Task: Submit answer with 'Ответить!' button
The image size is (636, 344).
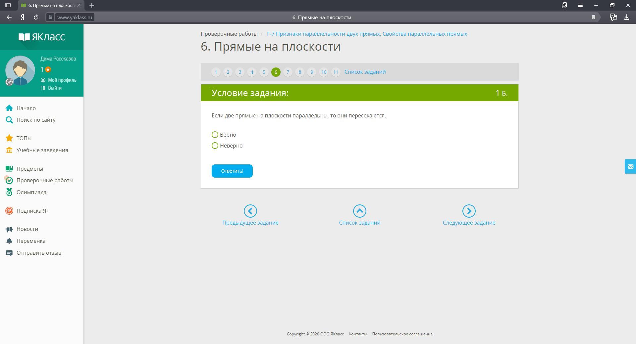Action: (232, 171)
